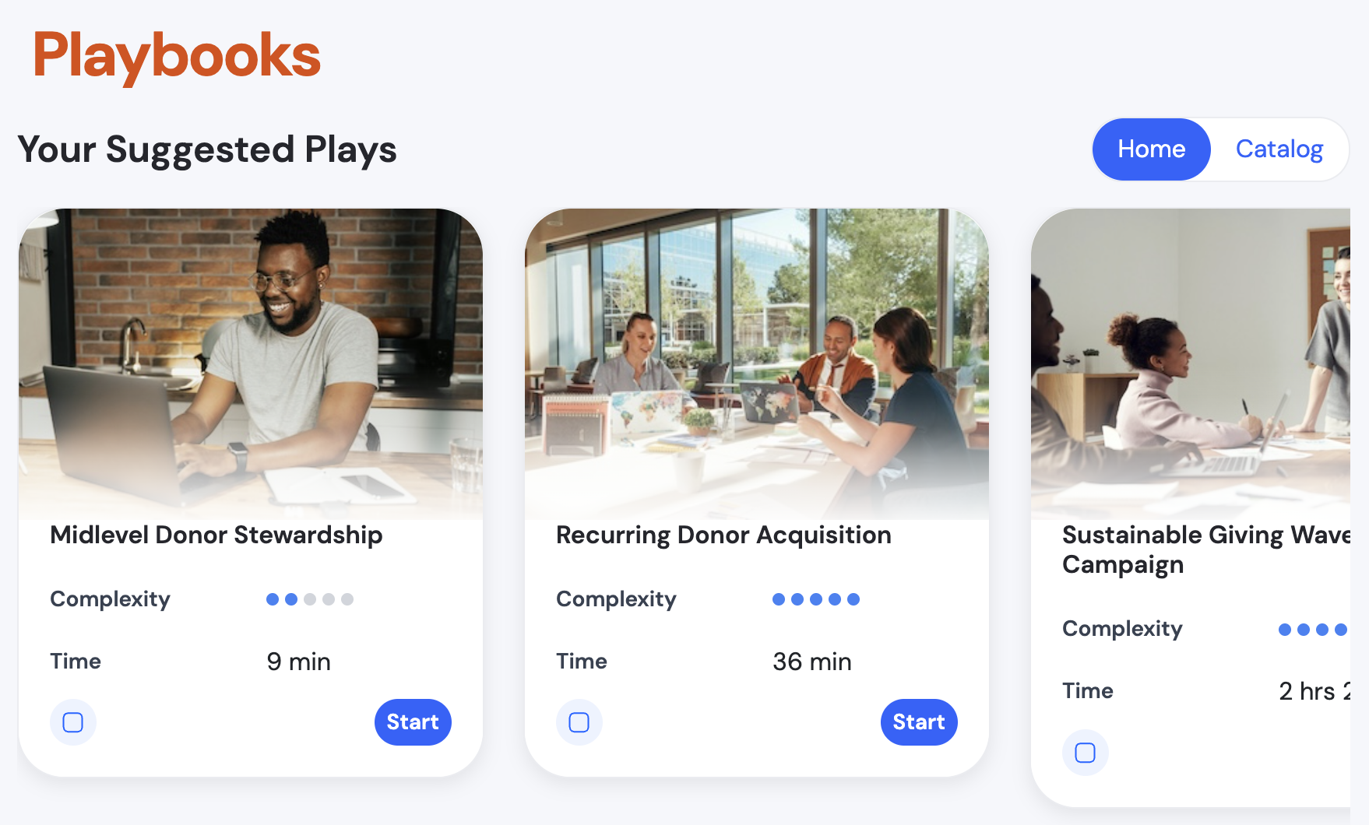Click the complexity dots on Sustainable Giving Wave Campaign

click(1316, 629)
